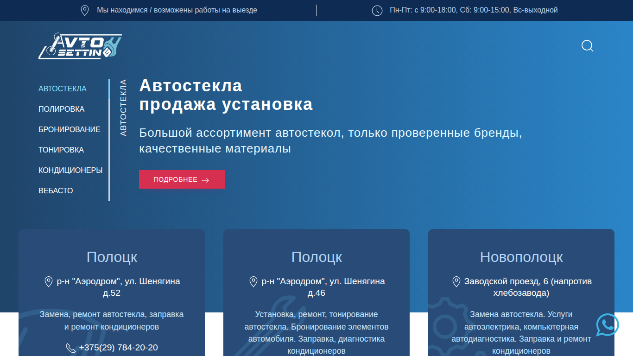This screenshot has width=633, height=356.
Task: Open the WhatsApp chat bubble
Action: click(608, 325)
